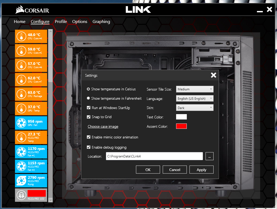Click the H115i PRO Fan #2 icon
Image resolution: width=277 pixels, height=209 pixels.
(21, 166)
